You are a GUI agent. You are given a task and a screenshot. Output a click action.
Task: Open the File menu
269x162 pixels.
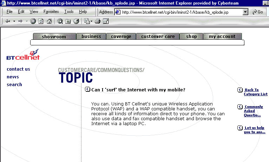click(x=9, y=12)
